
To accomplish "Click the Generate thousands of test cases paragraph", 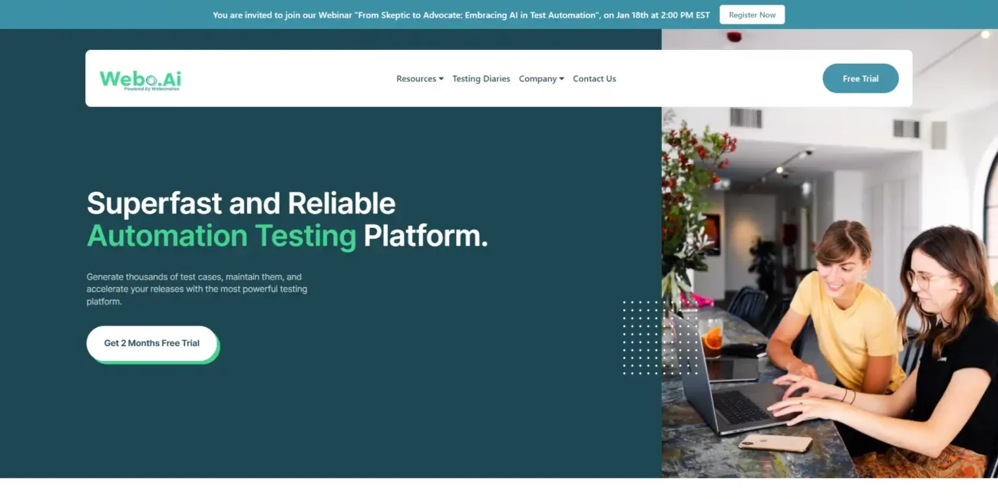I will 197,289.
